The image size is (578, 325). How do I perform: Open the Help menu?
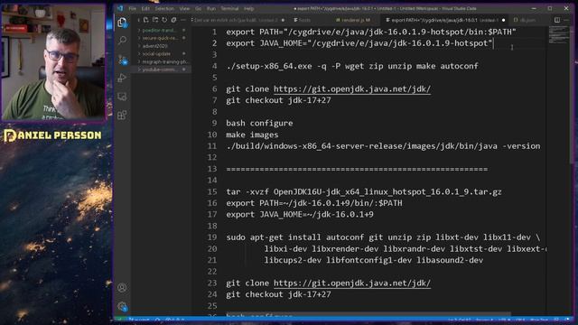249,8
